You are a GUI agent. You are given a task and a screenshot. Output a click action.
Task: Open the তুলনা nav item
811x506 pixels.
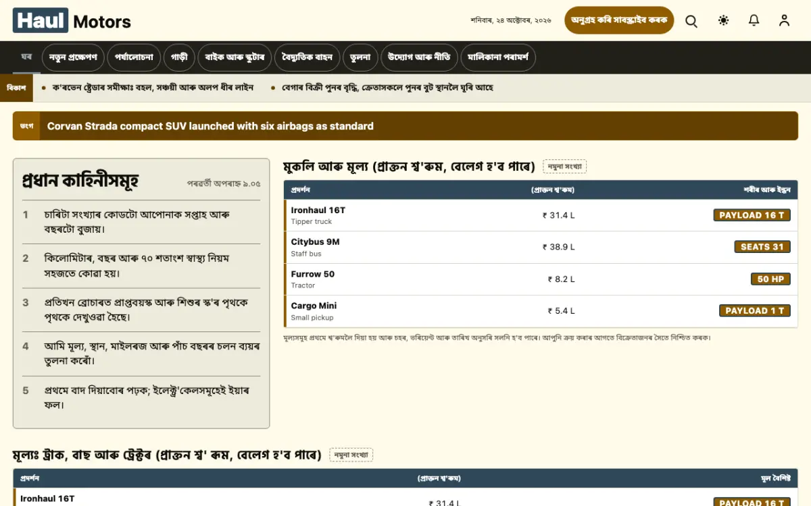coord(360,57)
